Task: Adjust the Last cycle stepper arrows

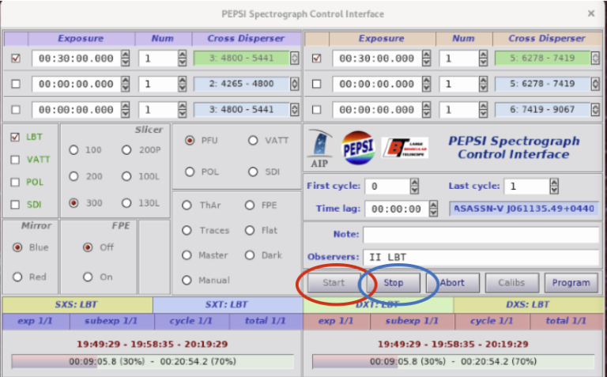Action: [553, 187]
